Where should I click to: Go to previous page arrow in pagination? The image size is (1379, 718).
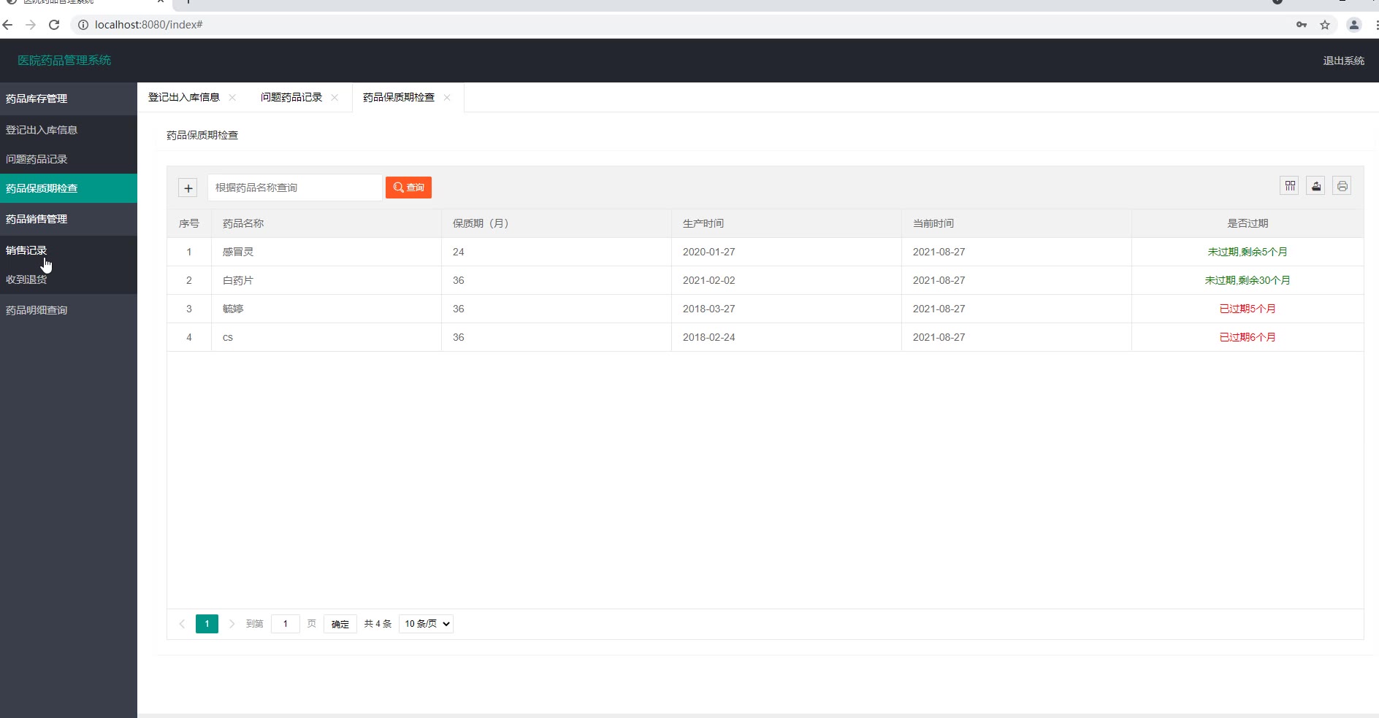click(182, 624)
